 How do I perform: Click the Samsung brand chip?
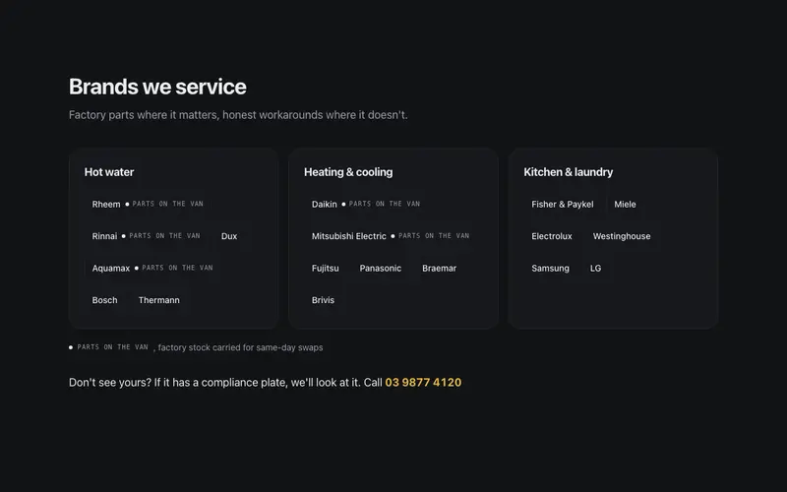click(x=551, y=268)
